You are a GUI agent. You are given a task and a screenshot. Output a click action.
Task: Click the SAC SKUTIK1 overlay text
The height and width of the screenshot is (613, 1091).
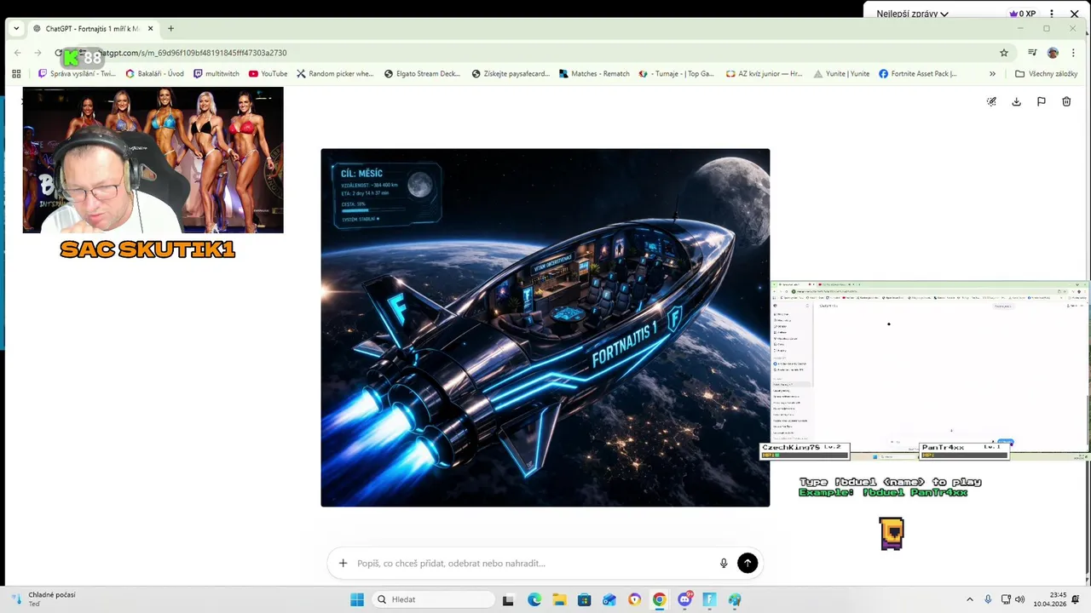coord(147,249)
